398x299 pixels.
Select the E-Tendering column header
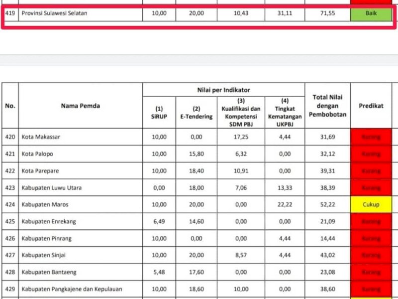point(196,113)
